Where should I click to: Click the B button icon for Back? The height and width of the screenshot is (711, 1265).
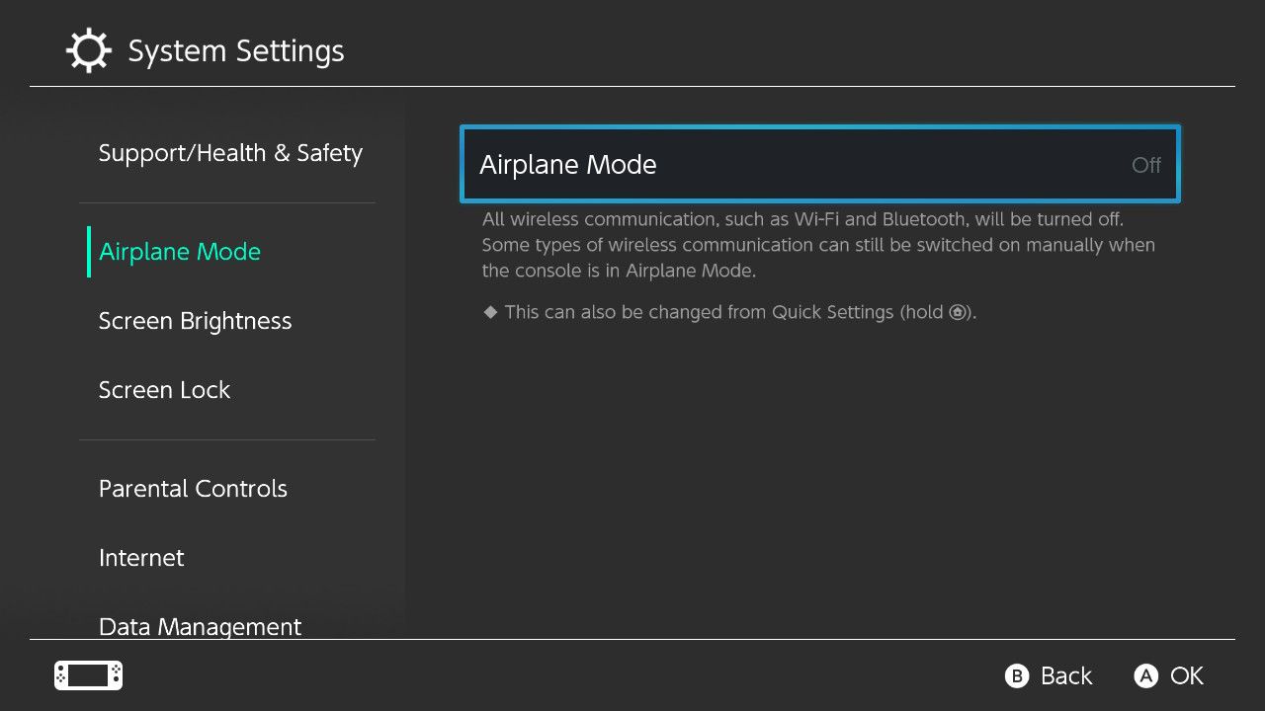pos(1017,675)
